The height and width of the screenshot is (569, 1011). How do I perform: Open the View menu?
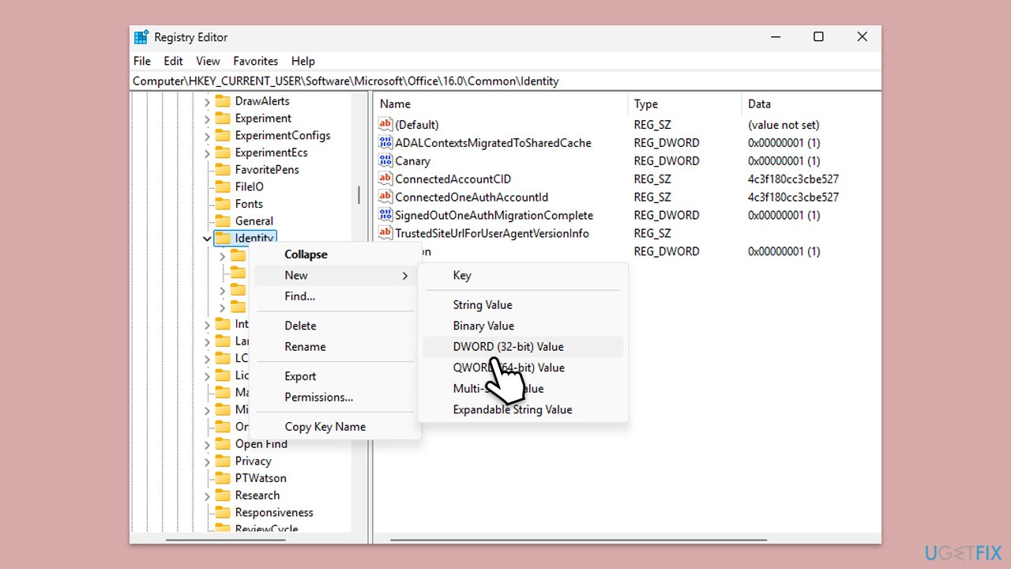[x=208, y=61]
